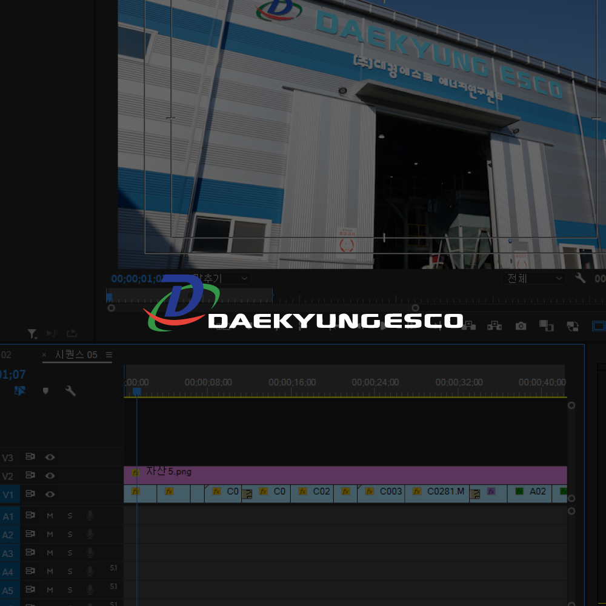
Task: Toggle sync lock on track A5
Action: pyautogui.click(x=30, y=590)
